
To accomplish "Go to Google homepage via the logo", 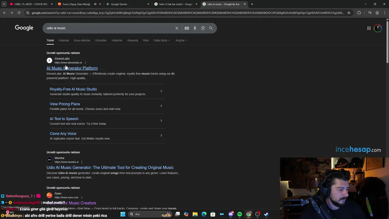I will [x=24, y=28].
